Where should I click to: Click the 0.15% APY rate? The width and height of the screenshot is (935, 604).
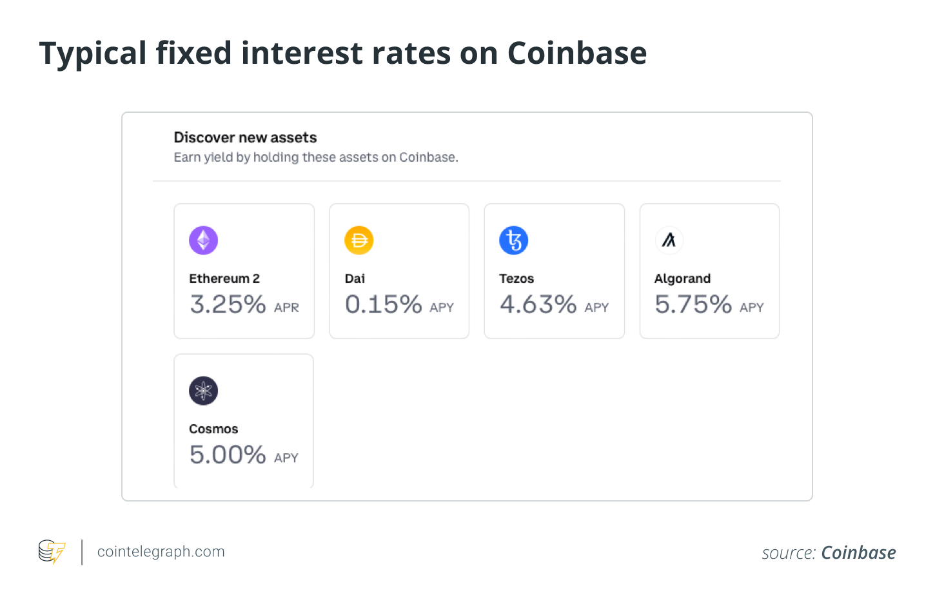pos(399,304)
